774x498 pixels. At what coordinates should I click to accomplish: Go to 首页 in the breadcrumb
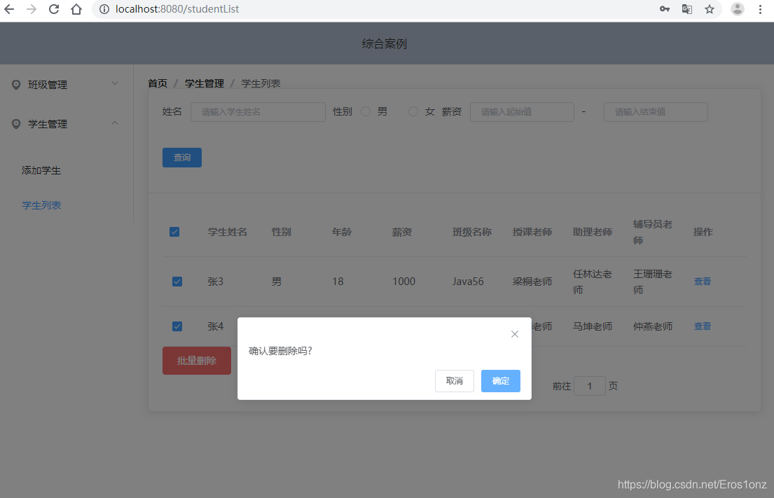(158, 83)
